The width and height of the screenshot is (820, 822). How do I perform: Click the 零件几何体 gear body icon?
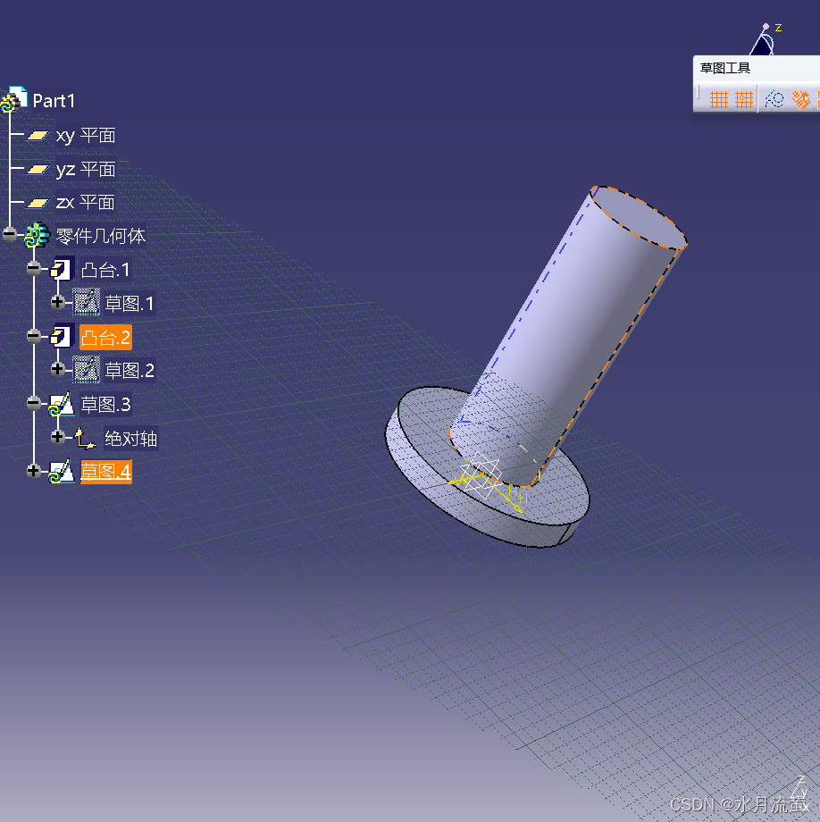coord(37,236)
